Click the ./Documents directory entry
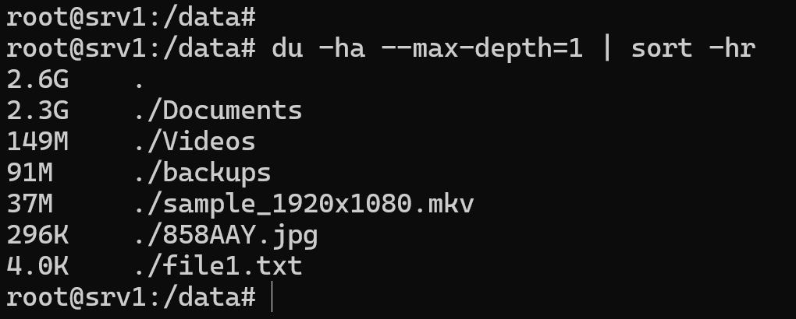The height and width of the screenshot is (319, 796). pos(216,110)
